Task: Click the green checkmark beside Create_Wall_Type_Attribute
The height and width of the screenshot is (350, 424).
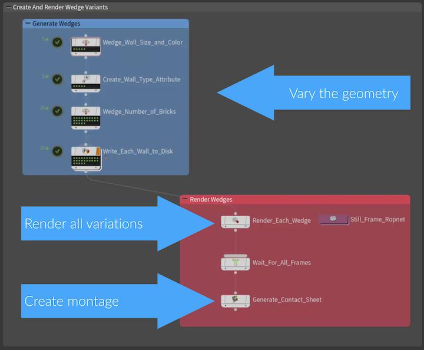Action: tap(57, 79)
